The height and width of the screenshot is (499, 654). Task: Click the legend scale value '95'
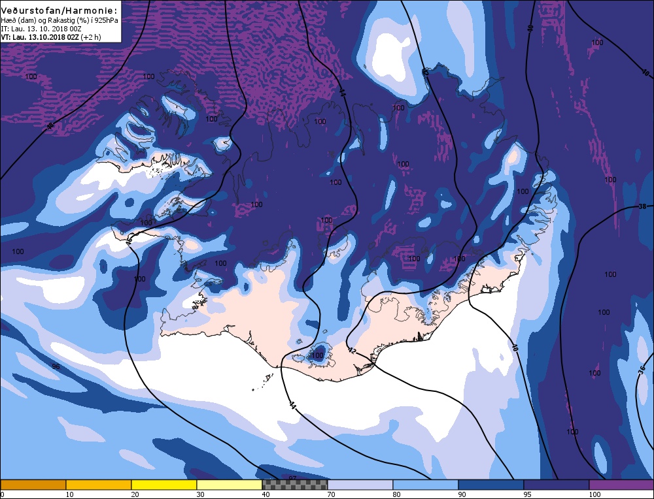(x=528, y=494)
